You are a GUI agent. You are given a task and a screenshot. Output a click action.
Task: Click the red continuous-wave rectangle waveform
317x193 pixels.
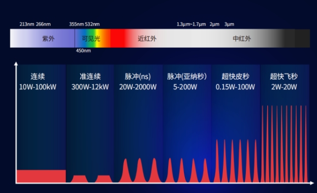41,176
